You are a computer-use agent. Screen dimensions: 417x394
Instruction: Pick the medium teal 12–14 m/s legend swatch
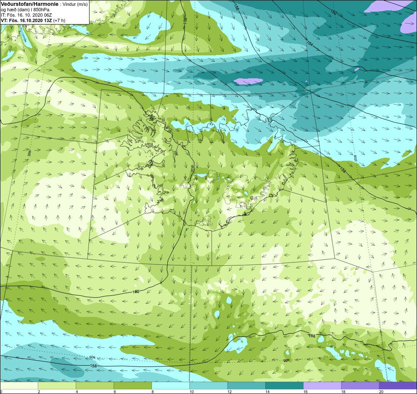click(246, 386)
